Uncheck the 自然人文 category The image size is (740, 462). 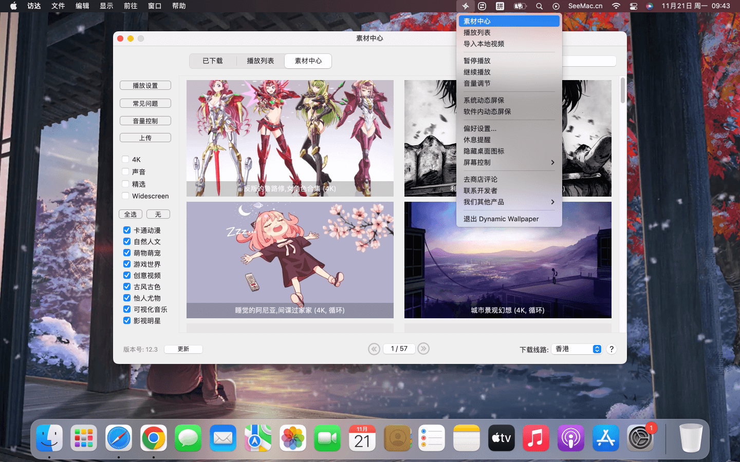[x=127, y=241]
